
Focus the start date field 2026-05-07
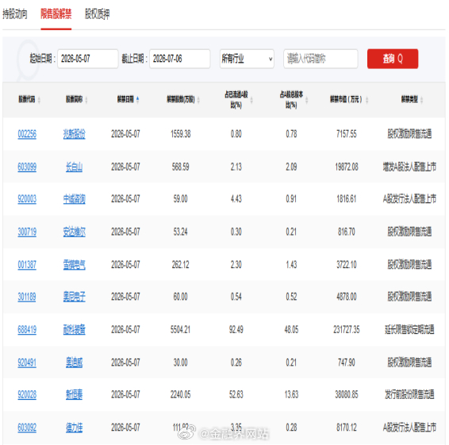[x=88, y=59]
